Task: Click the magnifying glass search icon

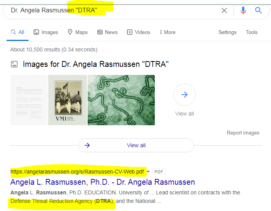Action: pyautogui.click(x=259, y=10)
